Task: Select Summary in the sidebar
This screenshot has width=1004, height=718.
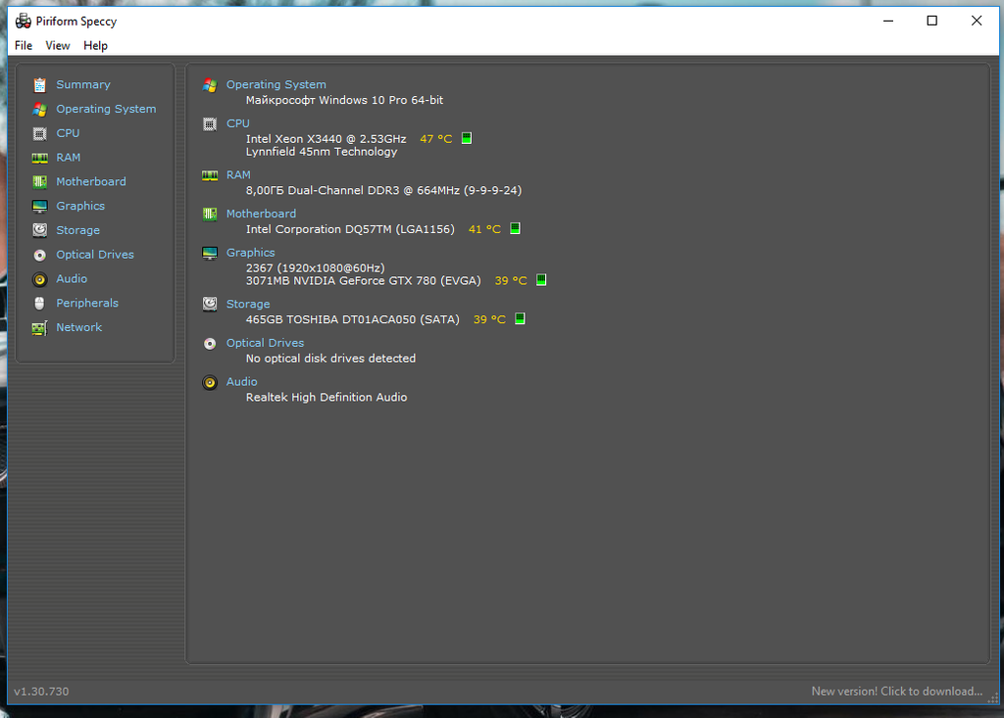Action: (83, 84)
